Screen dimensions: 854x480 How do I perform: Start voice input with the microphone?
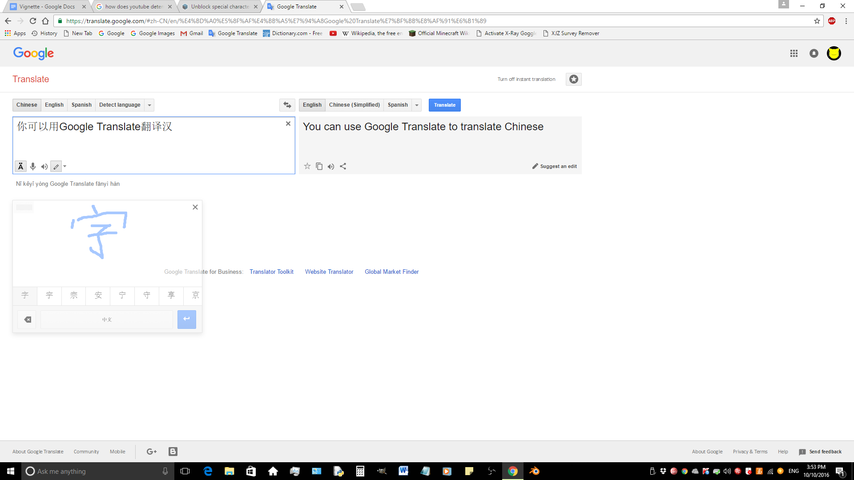33,166
